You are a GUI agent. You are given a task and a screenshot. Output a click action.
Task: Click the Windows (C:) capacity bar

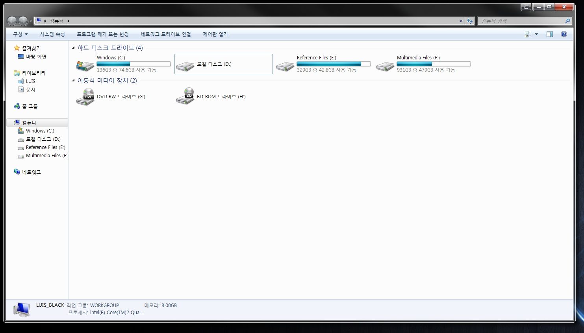click(133, 64)
